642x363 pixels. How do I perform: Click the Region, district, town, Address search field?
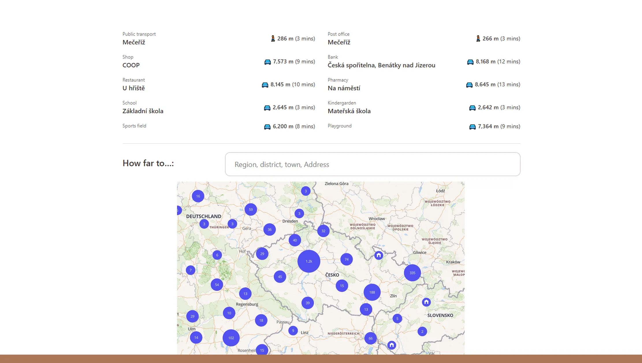pyautogui.click(x=373, y=164)
